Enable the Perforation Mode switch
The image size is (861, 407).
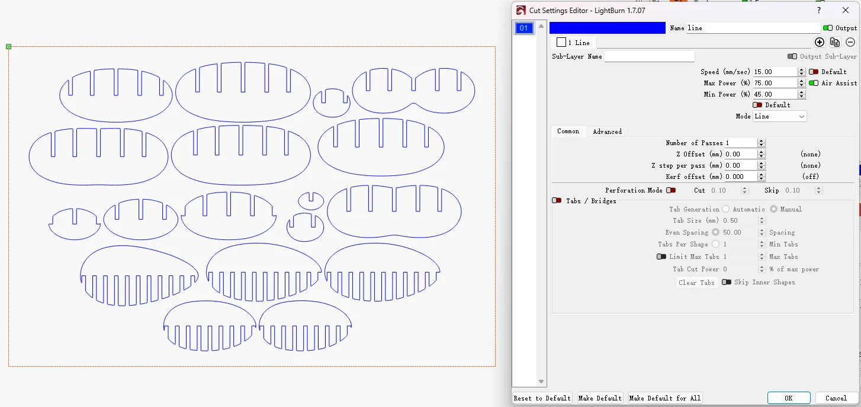(x=671, y=190)
